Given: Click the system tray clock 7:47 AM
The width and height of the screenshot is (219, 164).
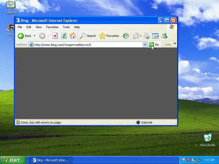Looking at the screenshot, I should pos(209,160).
